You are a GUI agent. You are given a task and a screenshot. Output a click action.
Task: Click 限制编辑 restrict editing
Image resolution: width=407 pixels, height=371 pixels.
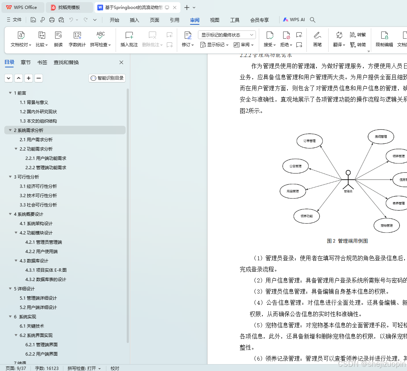[384, 39]
